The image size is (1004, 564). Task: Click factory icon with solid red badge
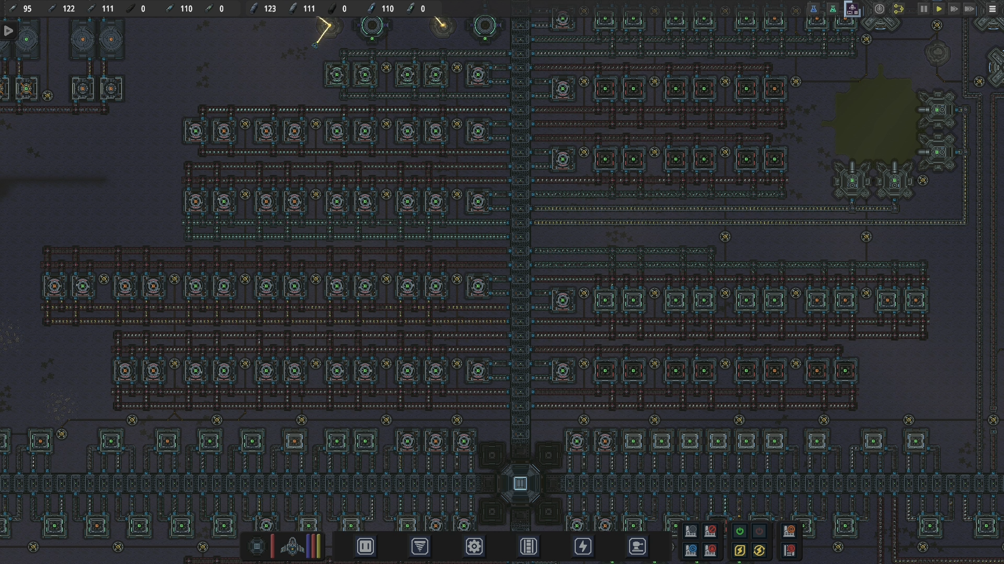point(710,550)
